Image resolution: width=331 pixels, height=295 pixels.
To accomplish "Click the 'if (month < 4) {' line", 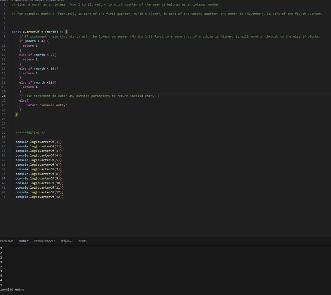I will (x=34, y=41).
